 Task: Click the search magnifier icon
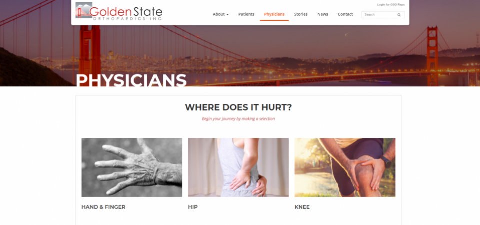pos(399,15)
